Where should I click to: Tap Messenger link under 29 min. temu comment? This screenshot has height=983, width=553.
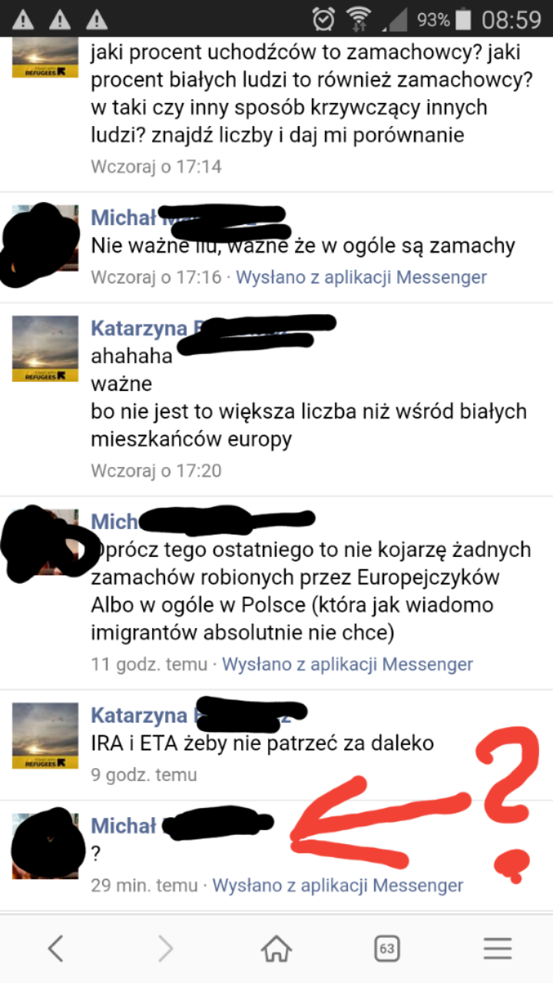point(338,885)
